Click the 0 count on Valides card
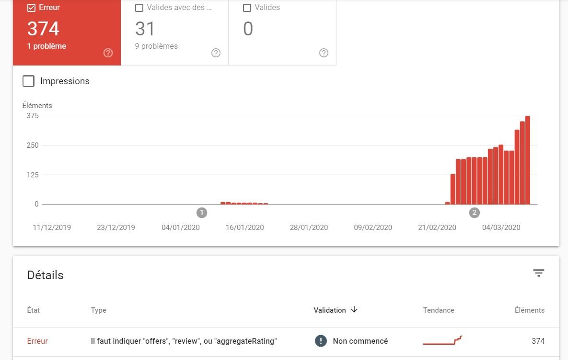 click(x=248, y=29)
